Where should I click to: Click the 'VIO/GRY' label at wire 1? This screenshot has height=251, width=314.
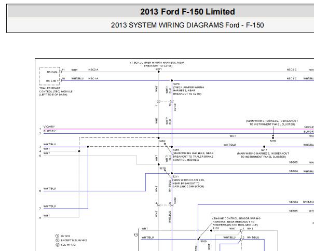pos(49,127)
